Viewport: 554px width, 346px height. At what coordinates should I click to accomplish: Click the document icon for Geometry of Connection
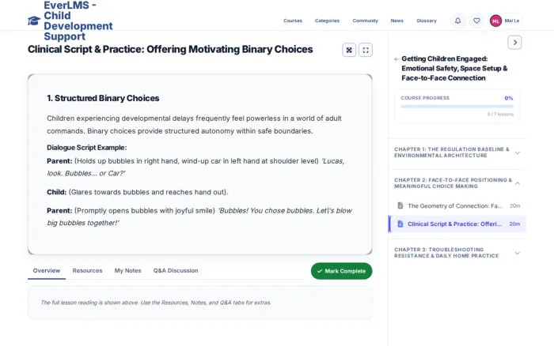[400, 205]
